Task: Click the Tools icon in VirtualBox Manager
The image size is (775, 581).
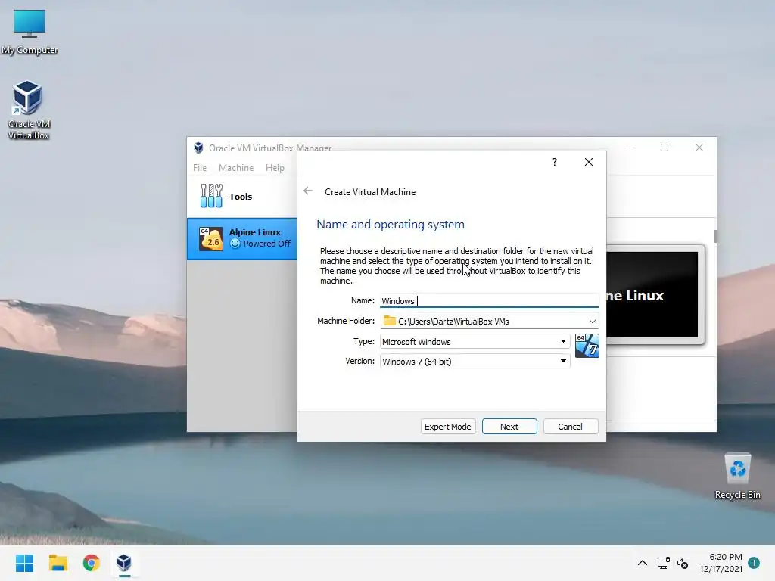Action: coord(212,196)
